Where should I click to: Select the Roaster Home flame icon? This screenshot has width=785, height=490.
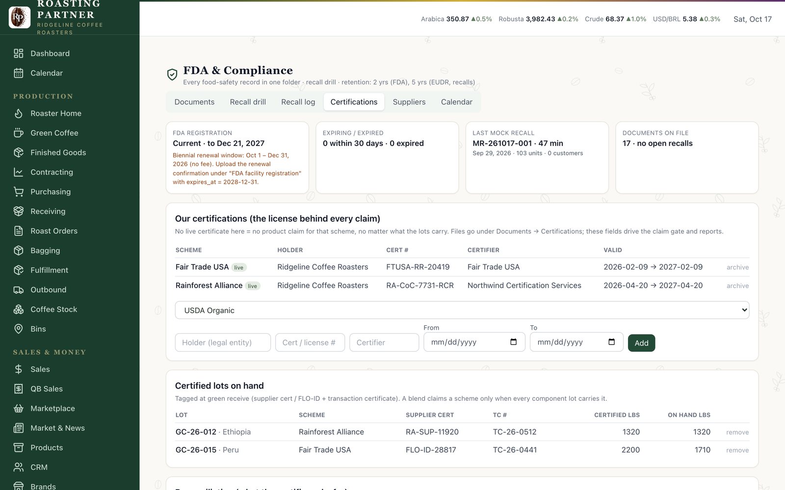[x=19, y=113]
